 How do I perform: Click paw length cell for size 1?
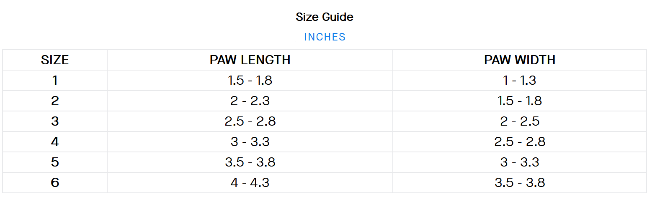pyautogui.click(x=250, y=80)
